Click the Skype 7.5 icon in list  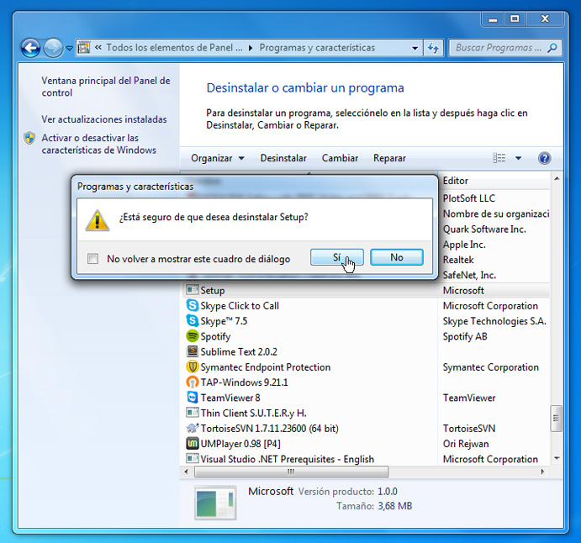[x=193, y=321]
